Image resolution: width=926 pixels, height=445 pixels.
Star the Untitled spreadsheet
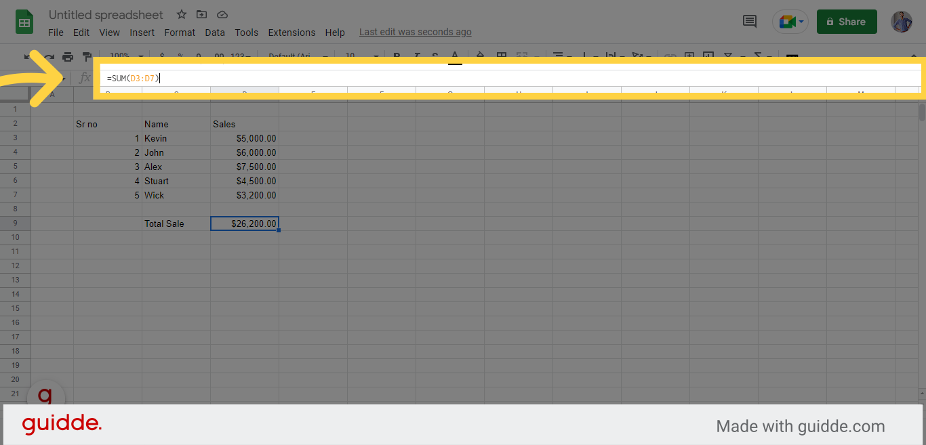tap(182, 14)
